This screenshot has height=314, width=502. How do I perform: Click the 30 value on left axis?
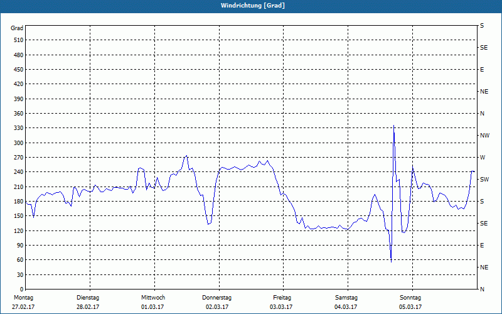coord(20,275)
